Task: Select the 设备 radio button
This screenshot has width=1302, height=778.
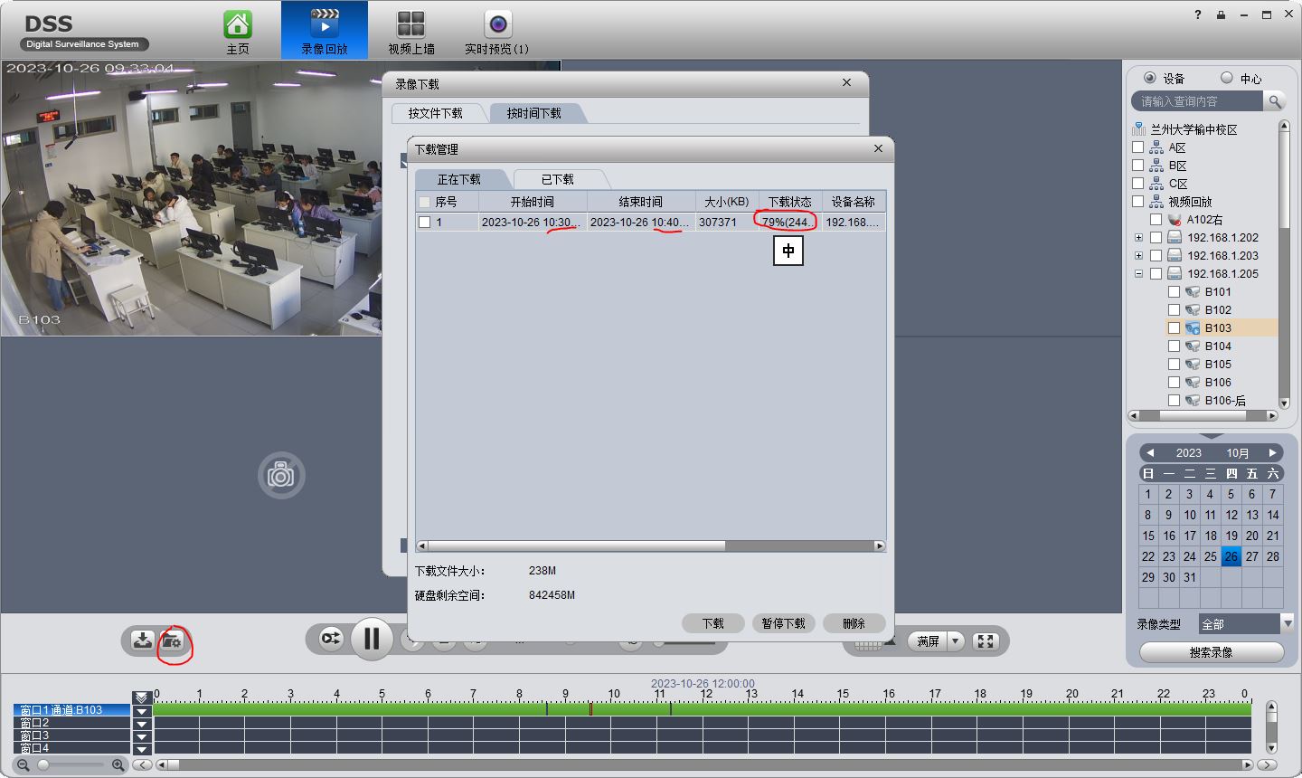Action: pyautogui.click(x=1150, y=78)
